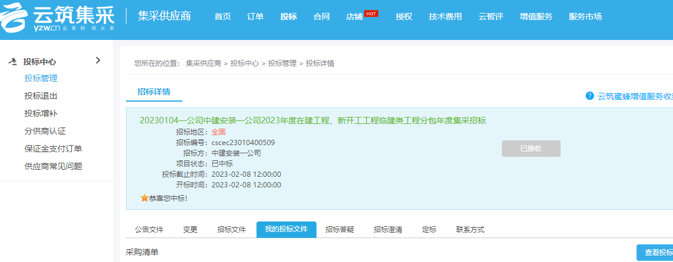Click the 投标中心 gavel icon
The width and height of the screenshot is (673, 262).
12,62
